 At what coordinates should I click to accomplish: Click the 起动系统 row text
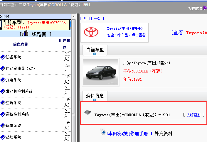[x=14, y=137]
